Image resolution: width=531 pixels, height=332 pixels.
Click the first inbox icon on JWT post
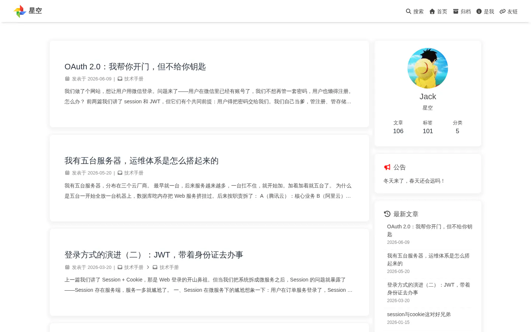pyautogui.click(x=120, y=267)
